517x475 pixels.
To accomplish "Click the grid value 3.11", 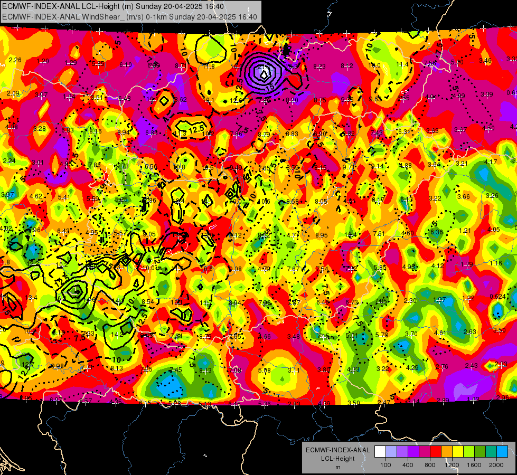I will point(294,370).
